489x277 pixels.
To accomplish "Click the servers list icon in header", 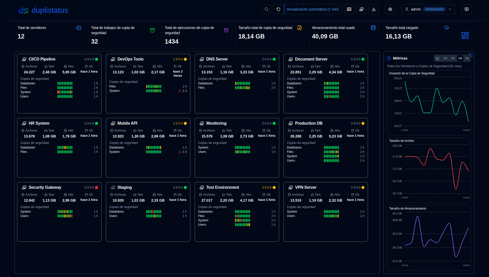I will (x=361, y=9).
